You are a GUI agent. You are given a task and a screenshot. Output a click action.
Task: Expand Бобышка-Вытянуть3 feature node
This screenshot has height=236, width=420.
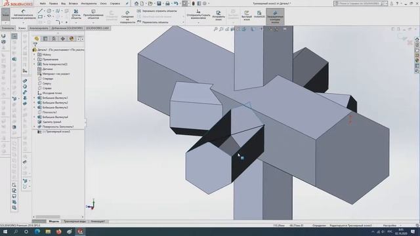click(34, 108)
